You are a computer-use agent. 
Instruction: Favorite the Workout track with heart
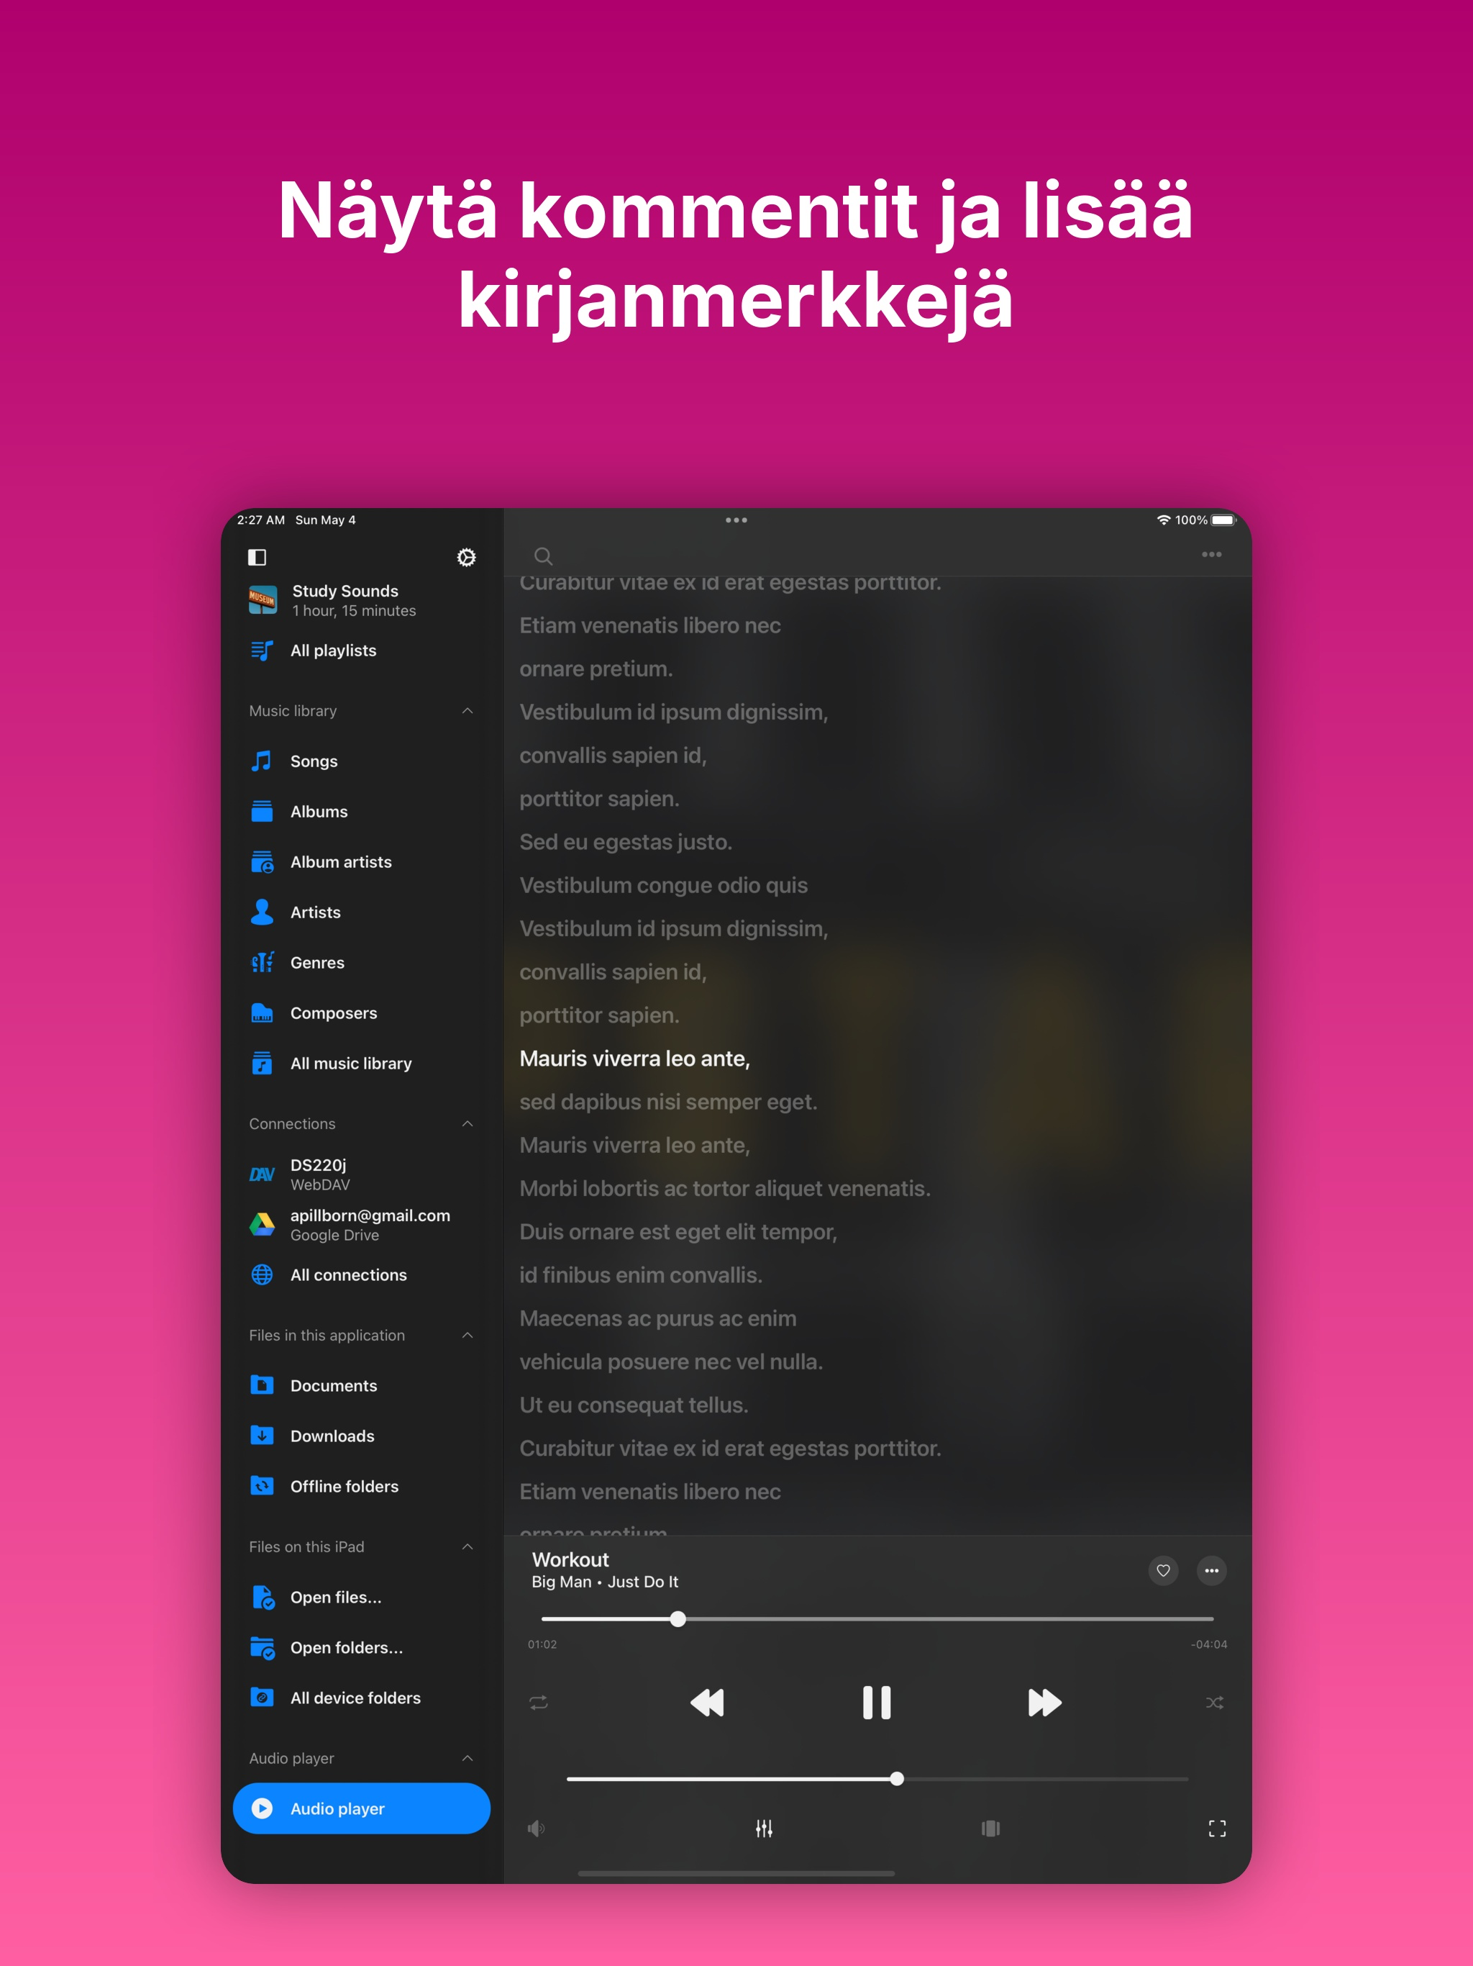[x=1162, y=1570]
